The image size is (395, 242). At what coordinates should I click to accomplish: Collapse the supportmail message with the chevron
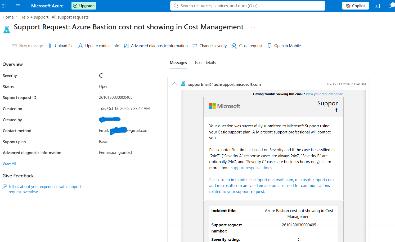[x=174, y=83]
